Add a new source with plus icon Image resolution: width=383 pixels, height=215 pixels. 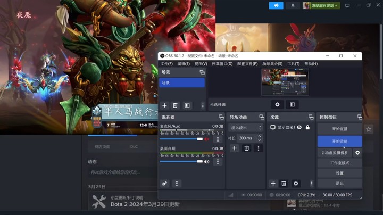(x=273, y=184)
